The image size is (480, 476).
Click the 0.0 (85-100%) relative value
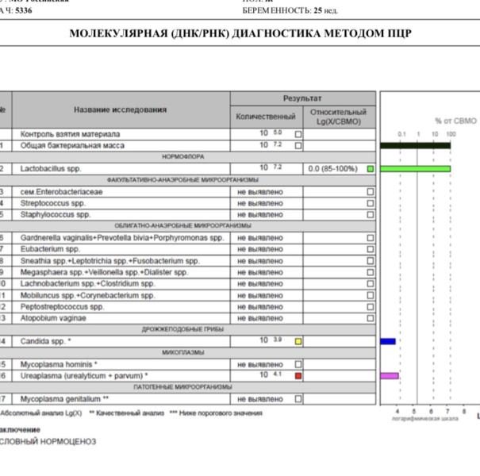[333, 169]
